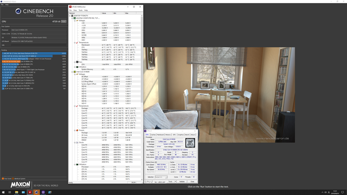Image resolution: width=347 pixels, height=195 pixels.
Task: Click the Max column header in HWMonitor
Action: [x=130, y=13]
